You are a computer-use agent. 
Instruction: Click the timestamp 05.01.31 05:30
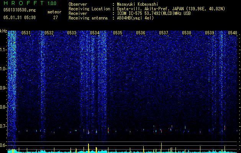pos(20,18)
